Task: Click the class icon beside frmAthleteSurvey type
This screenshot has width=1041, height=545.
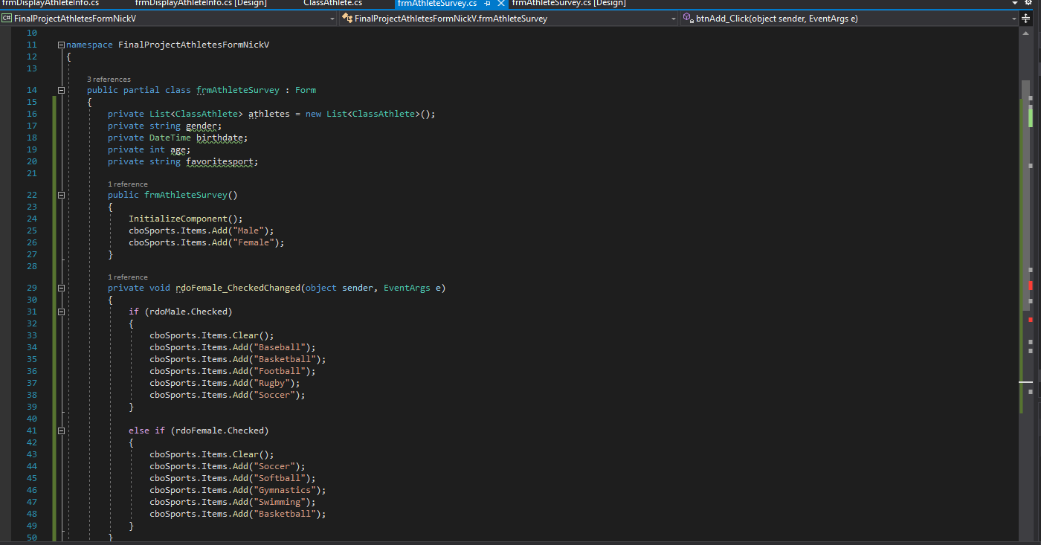Action: click(x=347, y=19)
